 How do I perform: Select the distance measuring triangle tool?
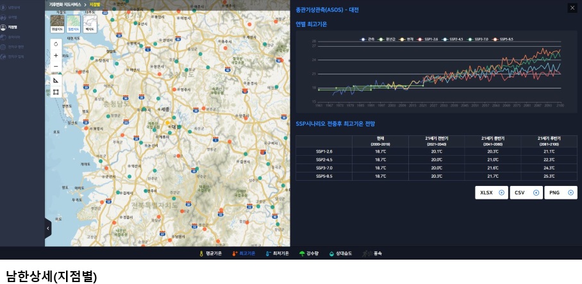pos(56,80)
